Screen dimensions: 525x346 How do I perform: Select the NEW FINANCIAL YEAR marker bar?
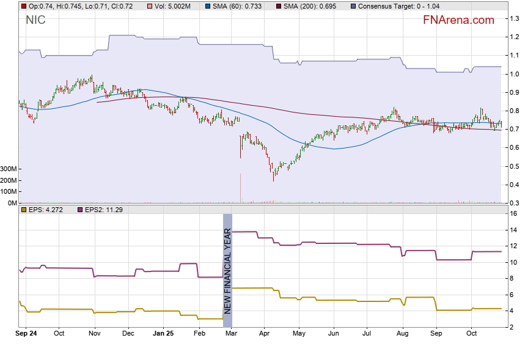(227, 270)
